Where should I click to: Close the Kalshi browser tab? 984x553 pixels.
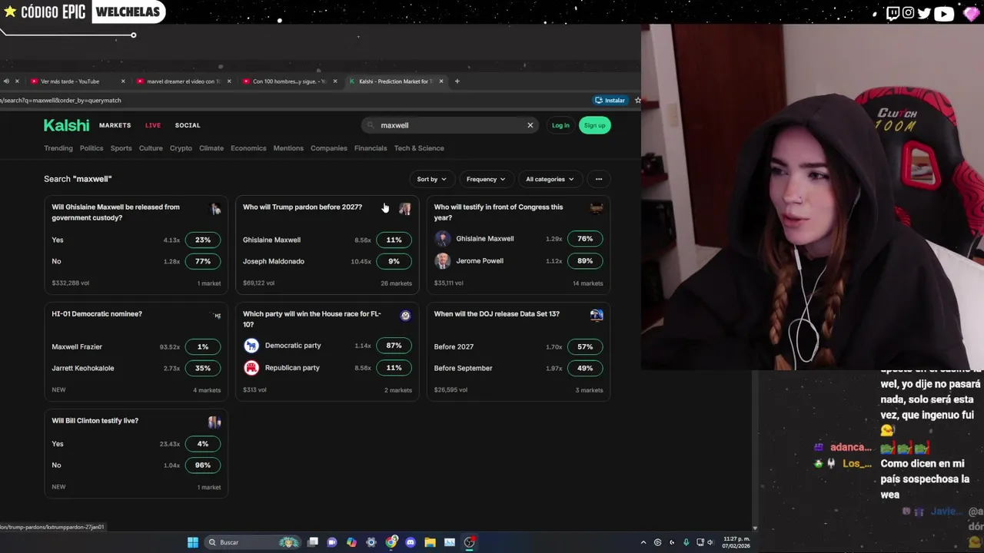tap(441, 81)
